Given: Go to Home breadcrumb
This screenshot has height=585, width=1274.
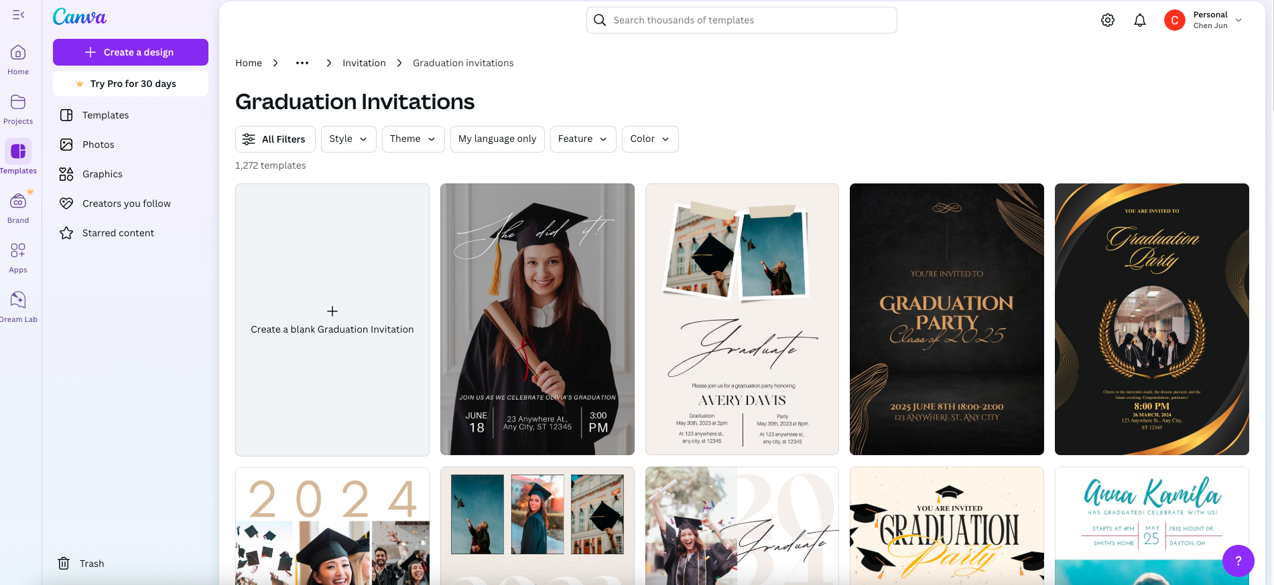Looking at the screenshot, I should [x=249, y=63].
